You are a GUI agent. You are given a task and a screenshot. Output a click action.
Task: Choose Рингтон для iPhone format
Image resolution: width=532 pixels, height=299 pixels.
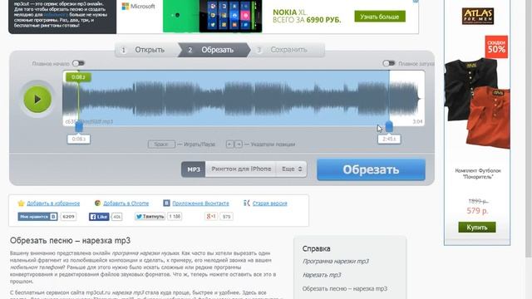coord(241,169)
